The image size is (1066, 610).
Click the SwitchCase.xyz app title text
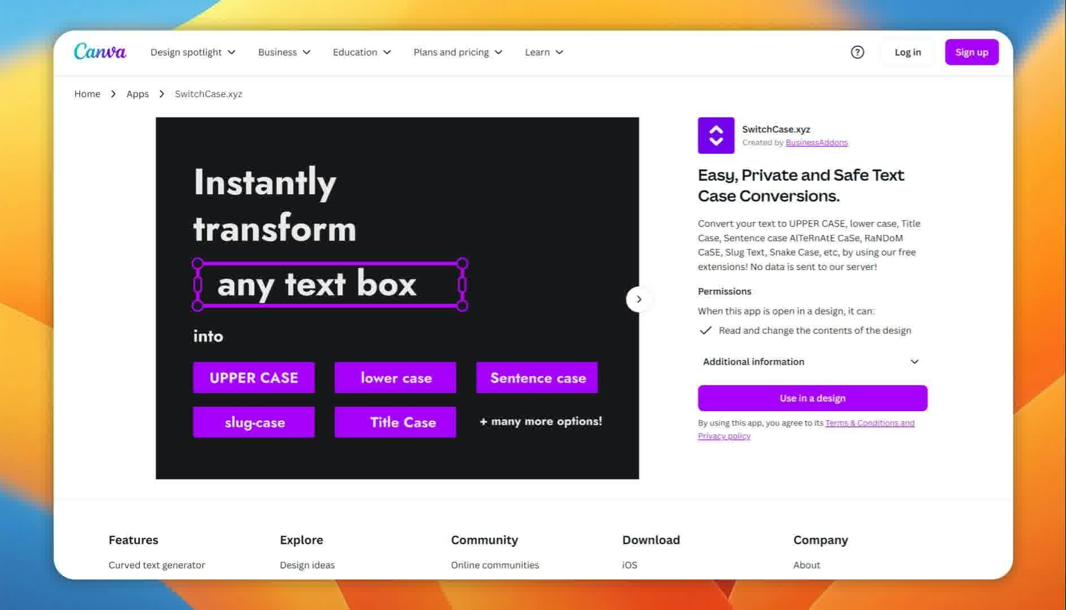(x=775, y=129)
